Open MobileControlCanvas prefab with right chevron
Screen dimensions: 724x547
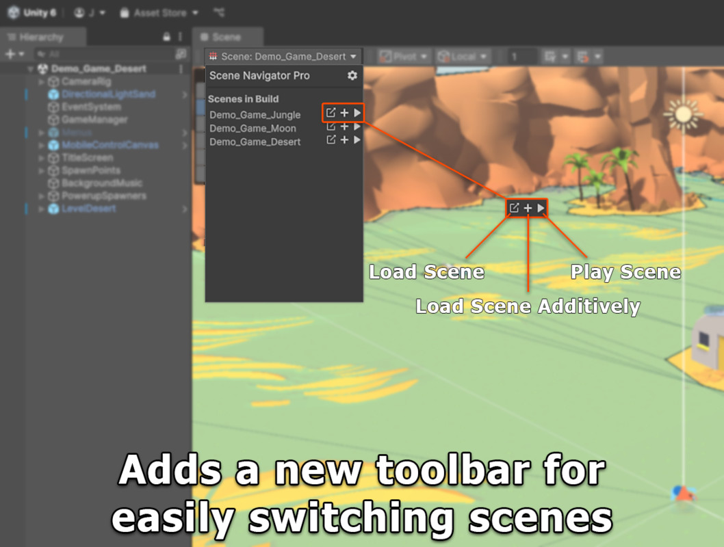tap(185, 145)
